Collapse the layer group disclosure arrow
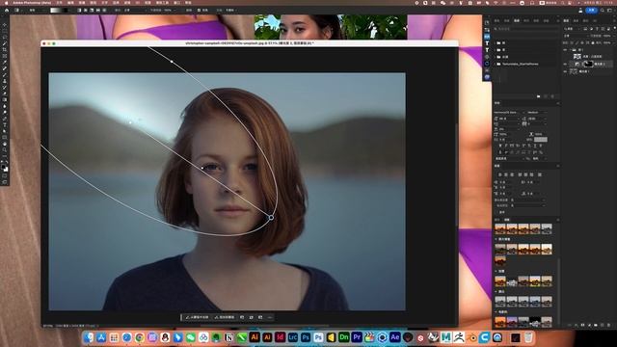The image size is (617, 347). pos(571,50)
